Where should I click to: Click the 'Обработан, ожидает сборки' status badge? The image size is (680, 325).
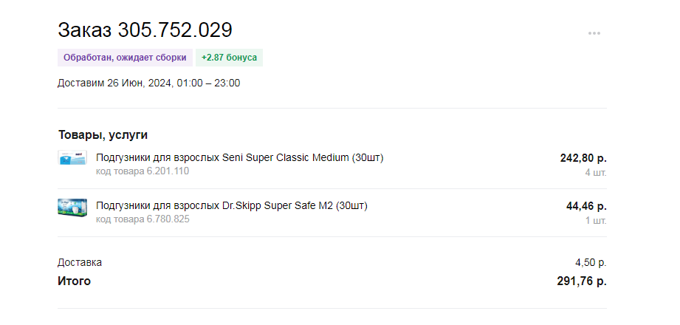(x=125, y=58)
